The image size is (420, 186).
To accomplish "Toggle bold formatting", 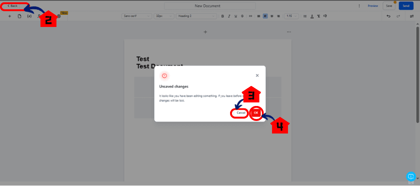I will 223,16.
